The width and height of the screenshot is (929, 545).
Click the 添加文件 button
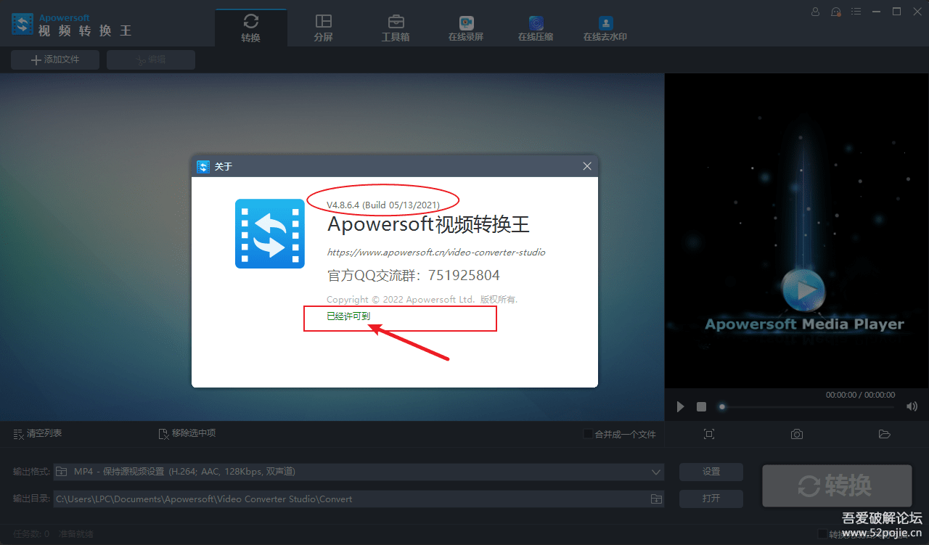[55, 60]
